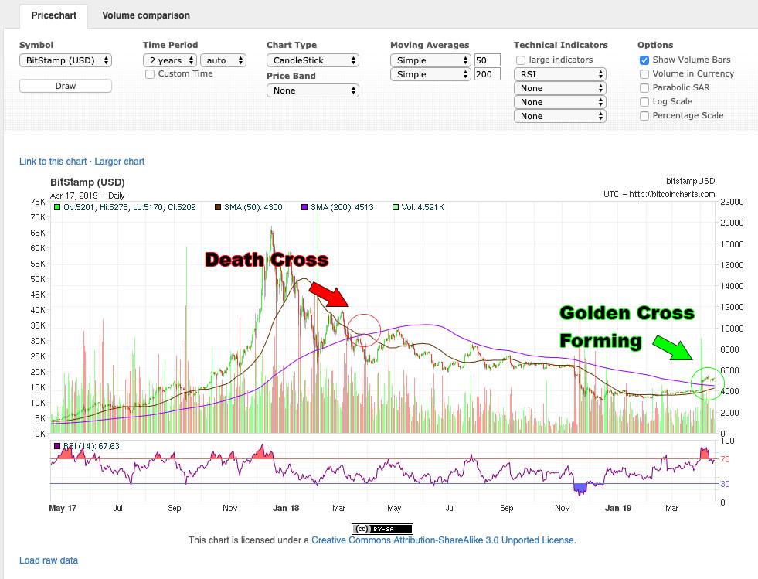Click the SMA (200): 4513 legend text

pyautogui.click(x=342, y=207)
